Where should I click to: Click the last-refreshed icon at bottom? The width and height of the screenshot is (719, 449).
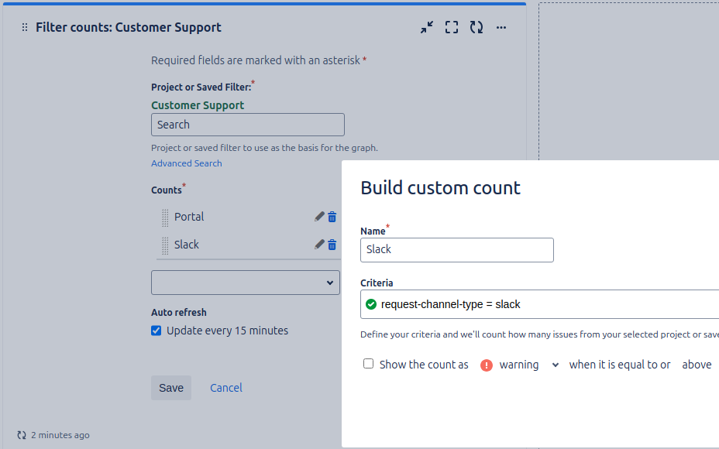pos(22,435)
